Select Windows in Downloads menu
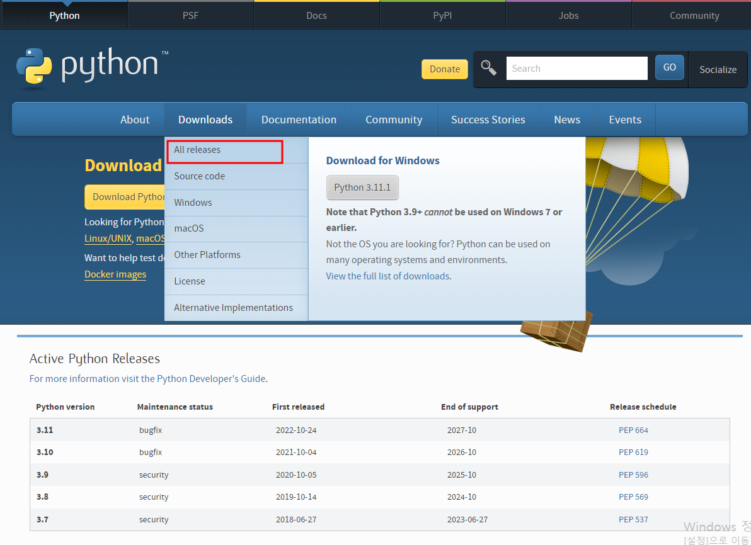This screenshot has width=751, height=545. point(236,203)
